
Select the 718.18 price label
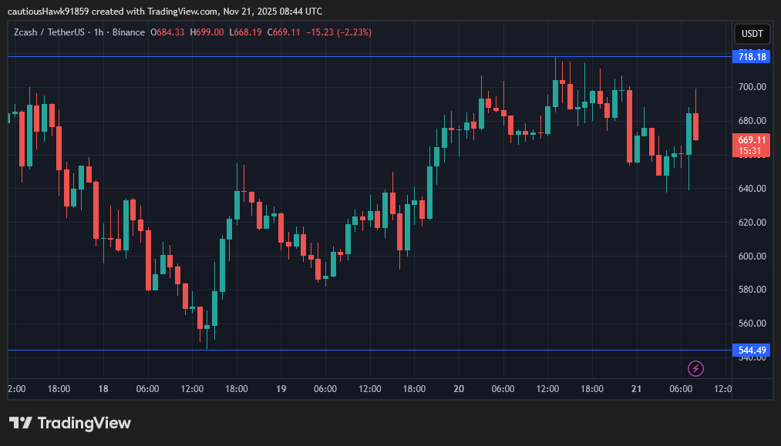(752, 56)
